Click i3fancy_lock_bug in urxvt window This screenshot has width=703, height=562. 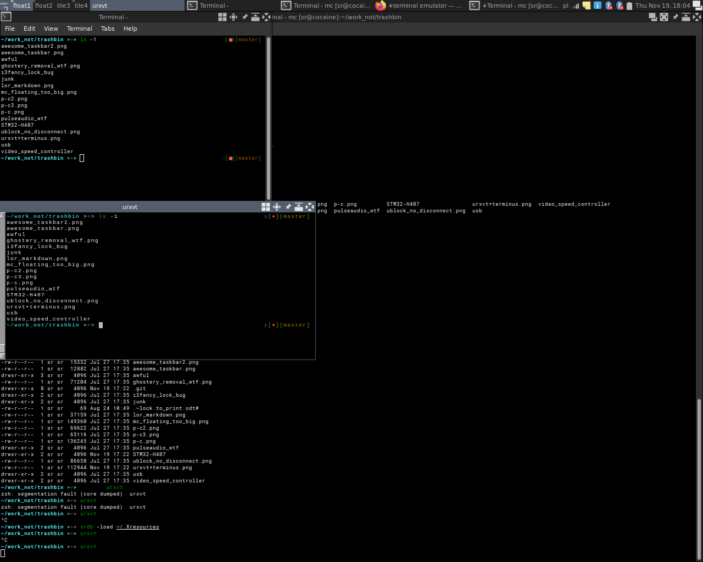pos(37,246)
